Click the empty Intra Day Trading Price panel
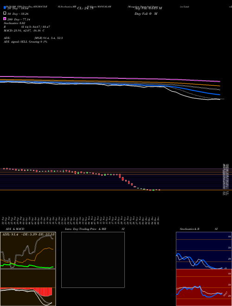 pyautogui.click(x=93, y=260)
